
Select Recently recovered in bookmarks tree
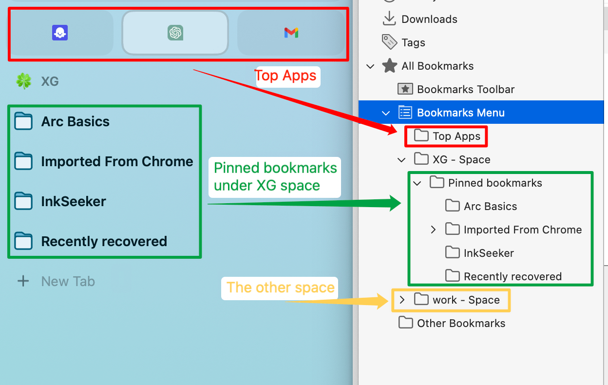pyautogui.click(x=513, y=276)
